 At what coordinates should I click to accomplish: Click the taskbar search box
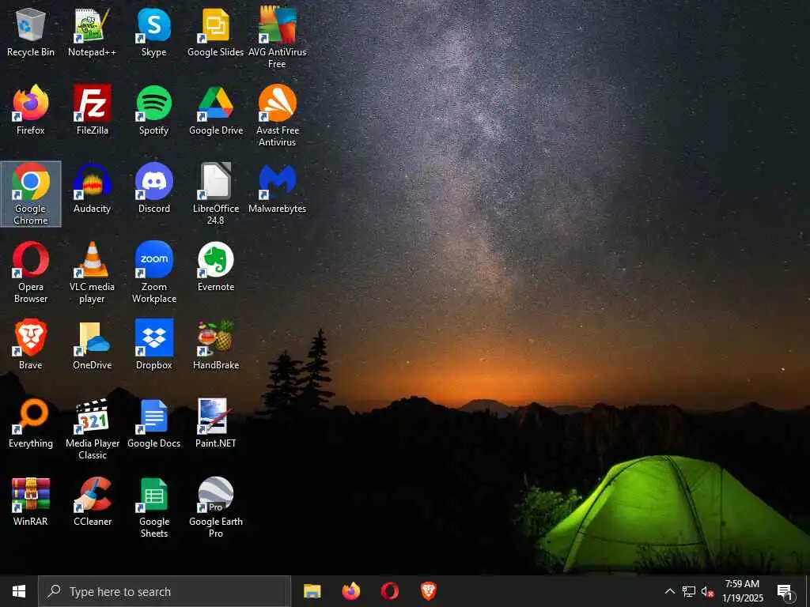(165, 591)
